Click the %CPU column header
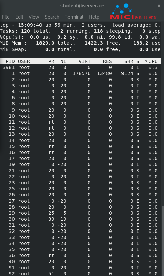Viewport: 164px width, 276px height. pyautogui.click(x=151, y=61)
